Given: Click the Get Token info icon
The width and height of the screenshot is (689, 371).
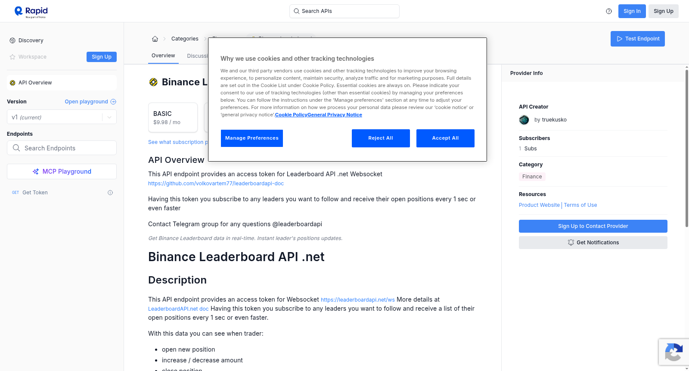Looking at the screenshot, I should (x=110, y=193).
